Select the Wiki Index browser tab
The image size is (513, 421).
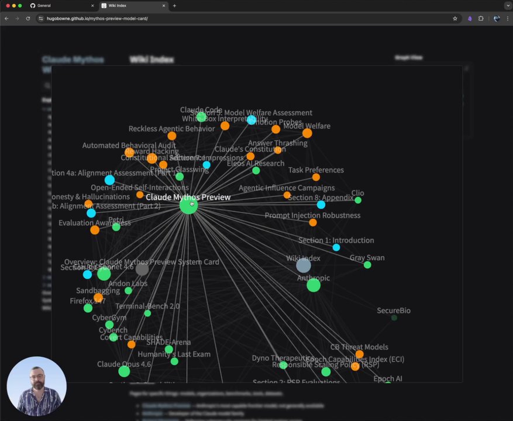point(133,6)
